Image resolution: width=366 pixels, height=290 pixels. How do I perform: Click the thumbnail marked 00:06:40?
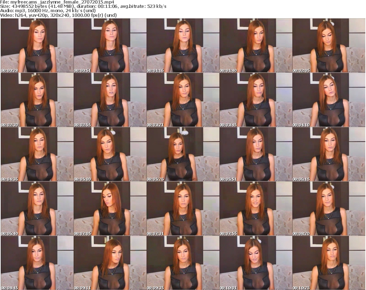(37, 209)
